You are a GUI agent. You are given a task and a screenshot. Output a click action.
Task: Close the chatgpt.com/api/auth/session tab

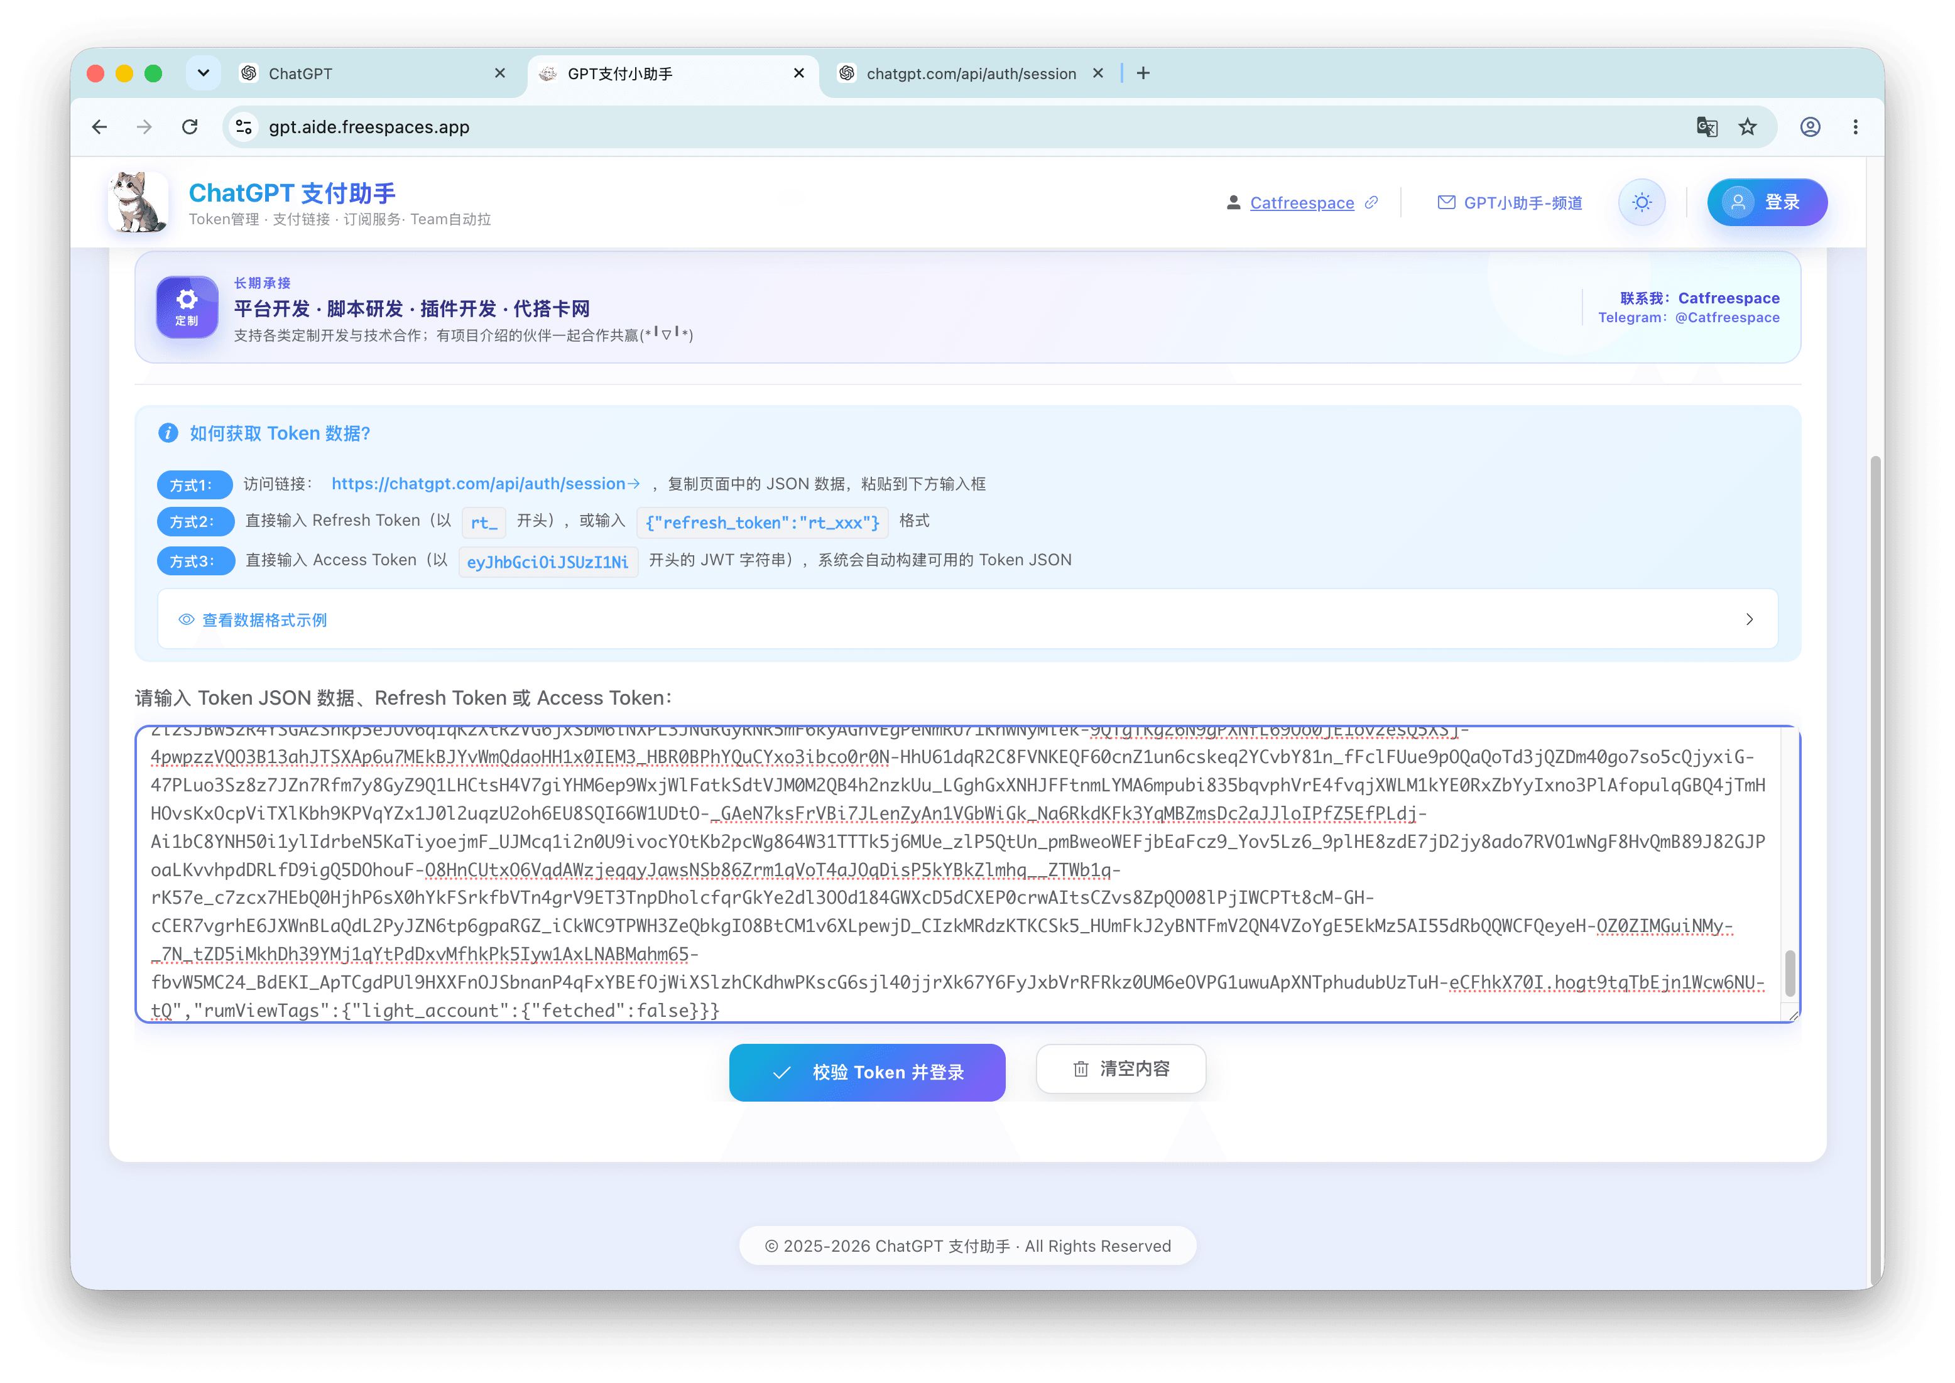1098,73
